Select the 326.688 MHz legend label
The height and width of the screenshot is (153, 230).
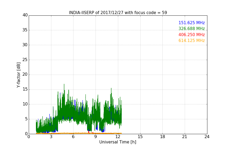coord(192,28)
